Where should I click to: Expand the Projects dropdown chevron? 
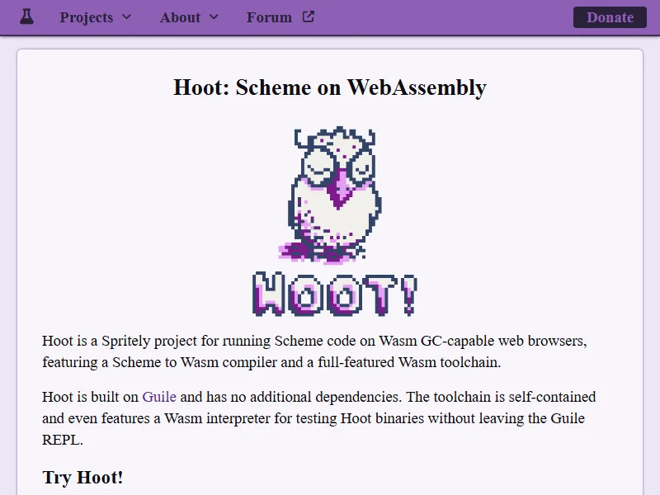click(126, 17)
